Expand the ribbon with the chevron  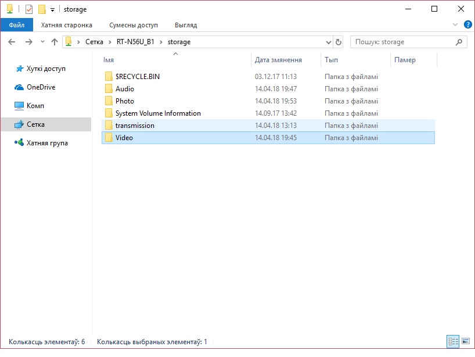coord(455,25)
